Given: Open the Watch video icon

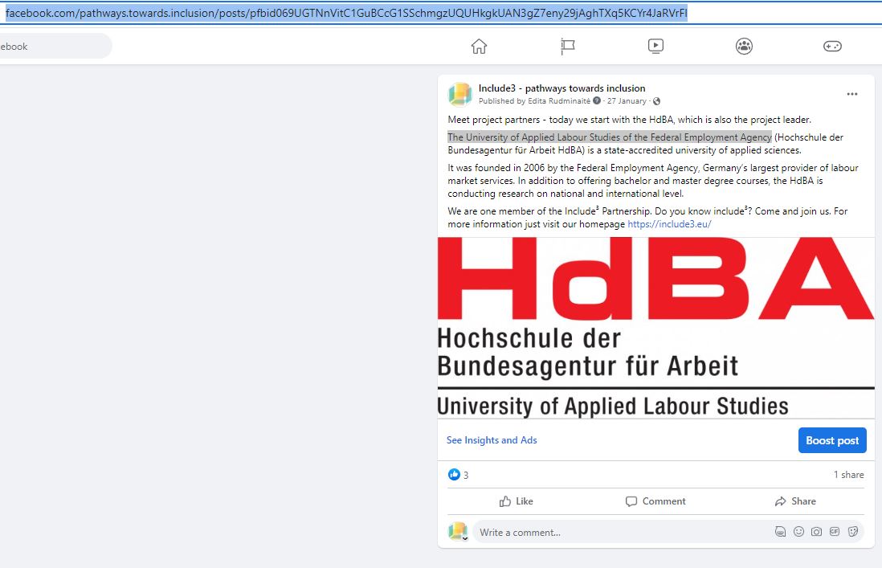Looking at the screenshot, I should pyautogui.click(x=655, y=46).
